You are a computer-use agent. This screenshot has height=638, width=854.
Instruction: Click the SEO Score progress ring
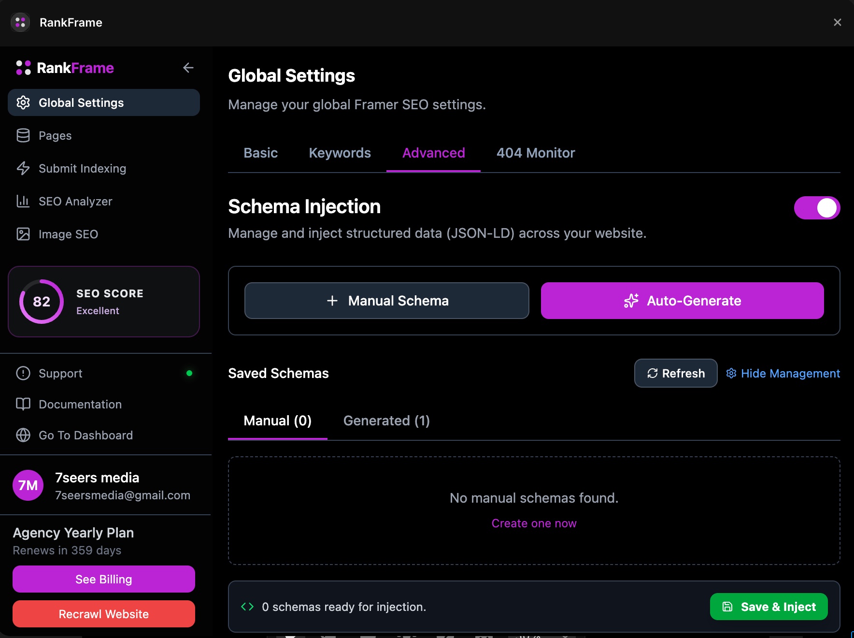pyautogui.click(x=41, y=302)
